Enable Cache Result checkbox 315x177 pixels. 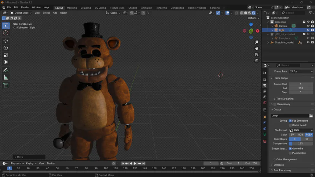(x=290, y=125)
